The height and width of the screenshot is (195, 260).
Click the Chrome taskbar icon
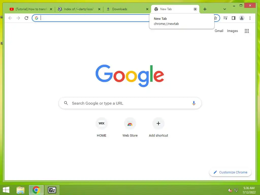(36, 190)
